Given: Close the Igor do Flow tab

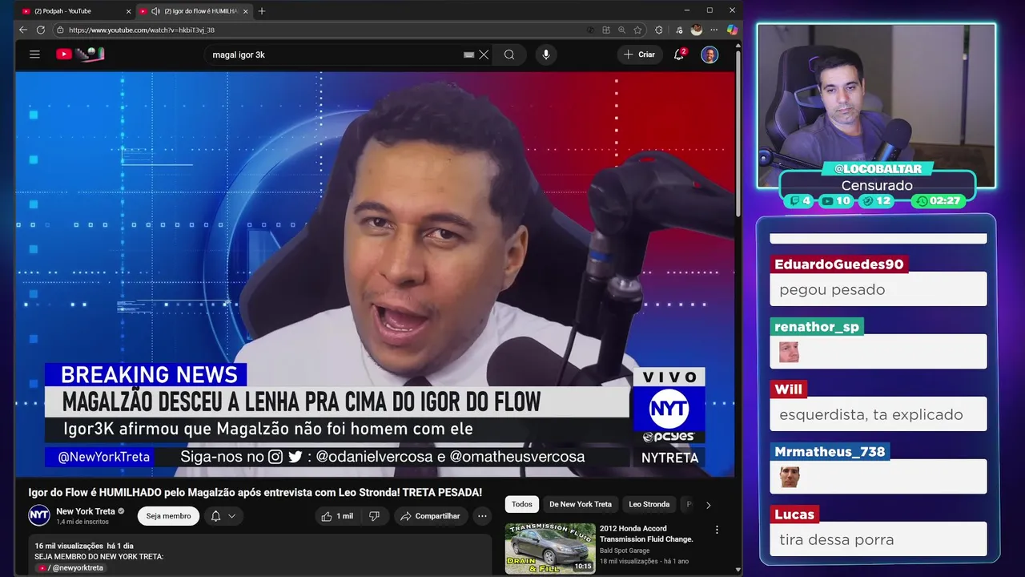Looking at the screenshot, I should (246, 11).
